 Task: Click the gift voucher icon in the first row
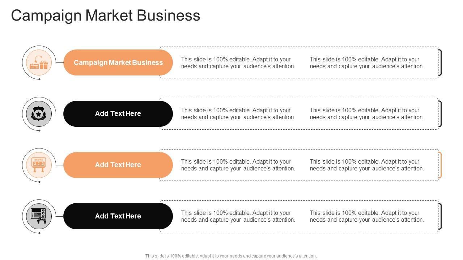tap(39, 63)
